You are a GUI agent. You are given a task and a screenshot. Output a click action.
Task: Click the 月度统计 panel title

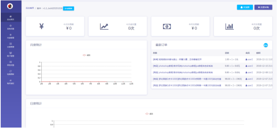(36, 45)
